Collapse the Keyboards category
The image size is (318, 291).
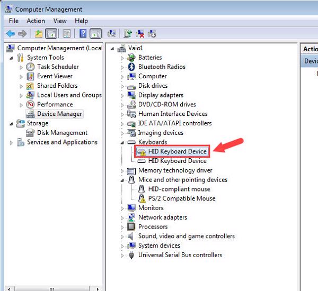pyautogui.click(x=123, y=142)
